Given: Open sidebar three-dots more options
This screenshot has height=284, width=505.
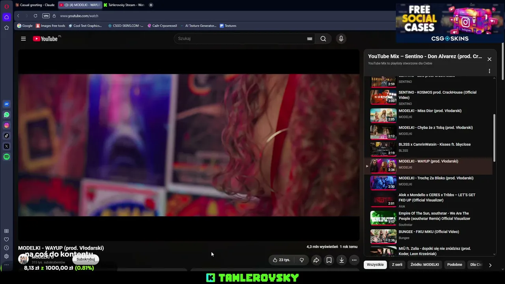Looking at the screenshot, I should (x=6, y=265).
